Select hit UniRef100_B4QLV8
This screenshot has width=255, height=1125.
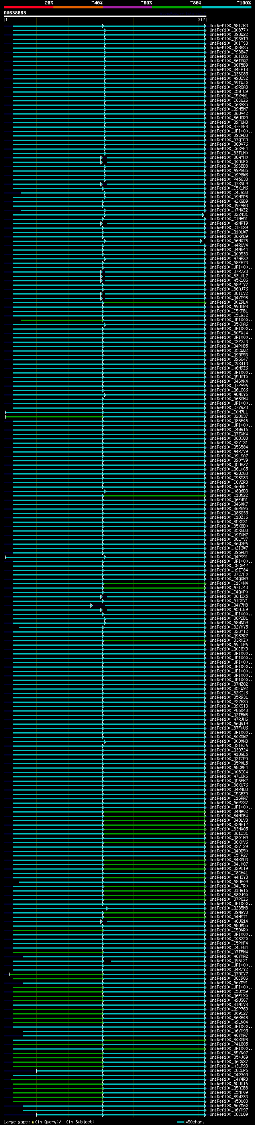coord(229,820)
